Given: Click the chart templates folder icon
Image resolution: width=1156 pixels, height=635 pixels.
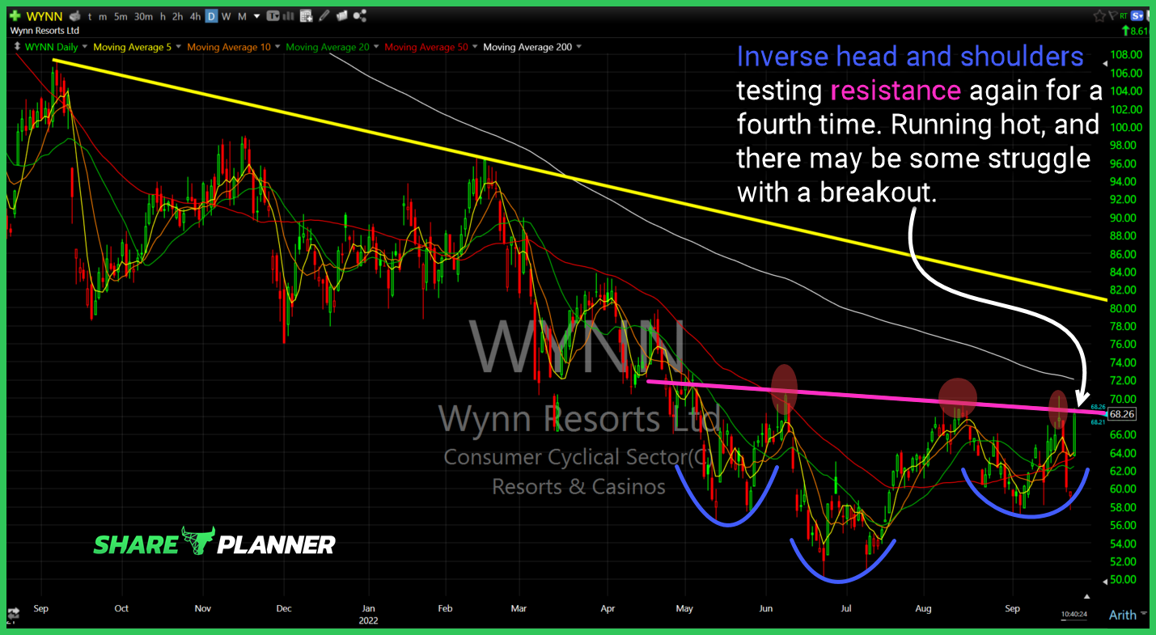Looking at the screenshot, I should 341,16.
